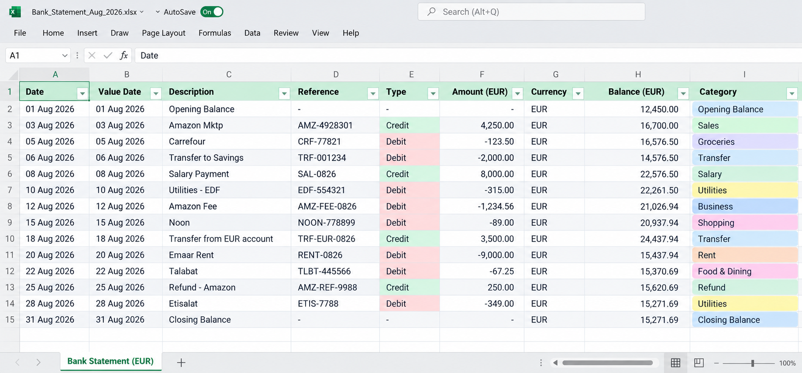Screen dimensions: 802x373
Task: Switch to Normal view icon
Action: point(675,363)
